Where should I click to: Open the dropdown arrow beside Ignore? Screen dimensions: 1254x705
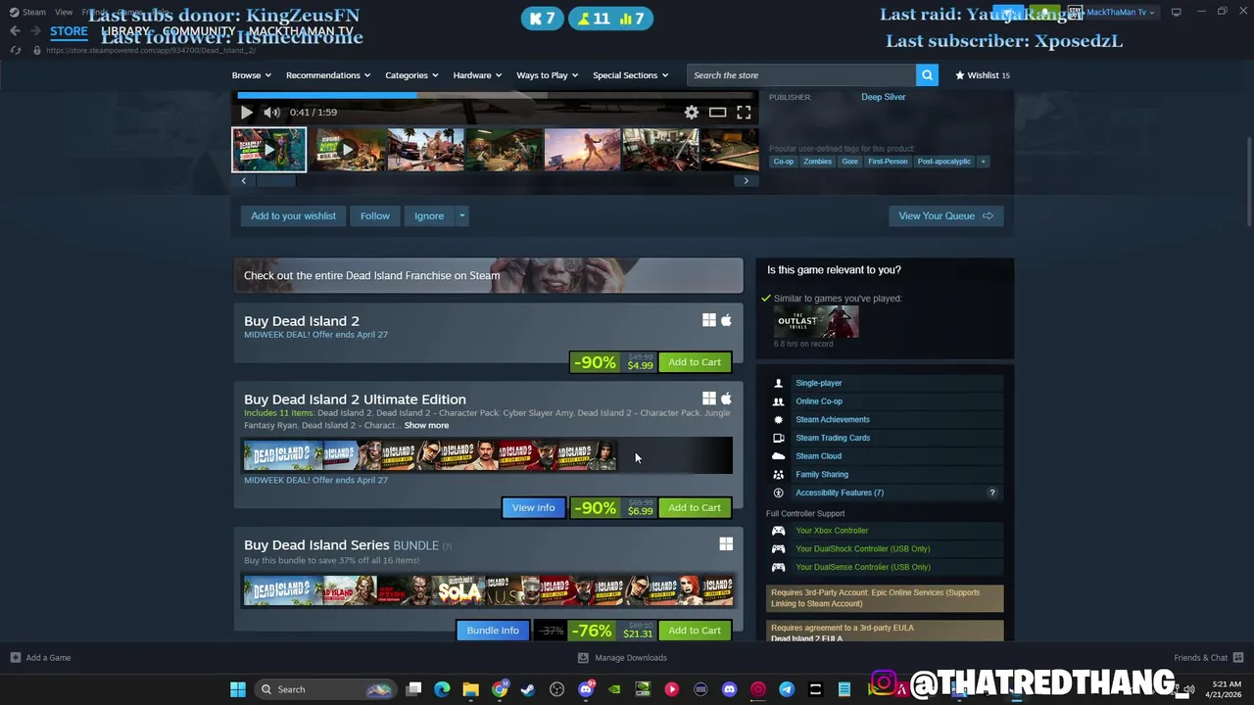click(462, 216)
